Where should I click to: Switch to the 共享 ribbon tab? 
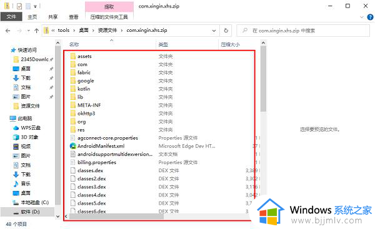coord(53,17)
